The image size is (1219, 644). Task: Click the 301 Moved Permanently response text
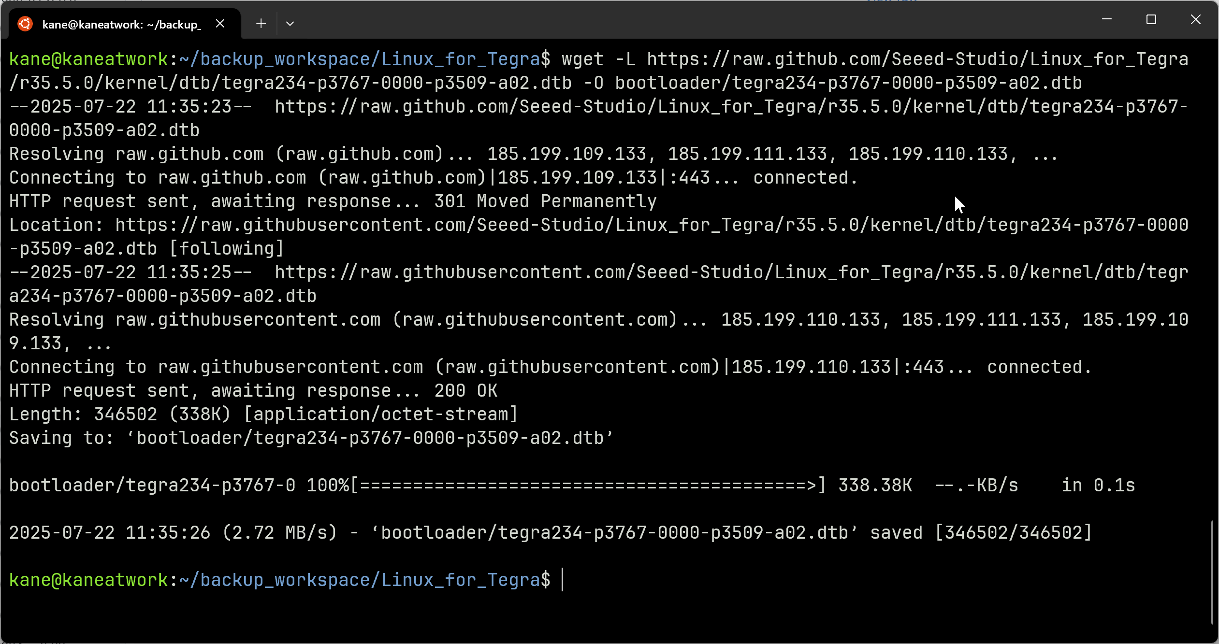click(545, 201)
